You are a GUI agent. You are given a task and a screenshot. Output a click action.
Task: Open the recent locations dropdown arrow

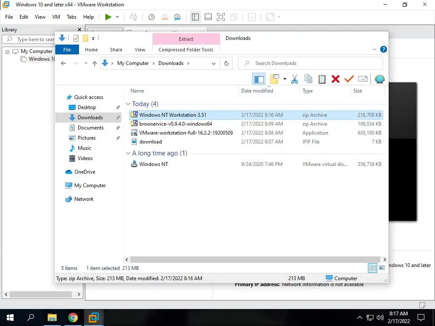tap(86, 63)
